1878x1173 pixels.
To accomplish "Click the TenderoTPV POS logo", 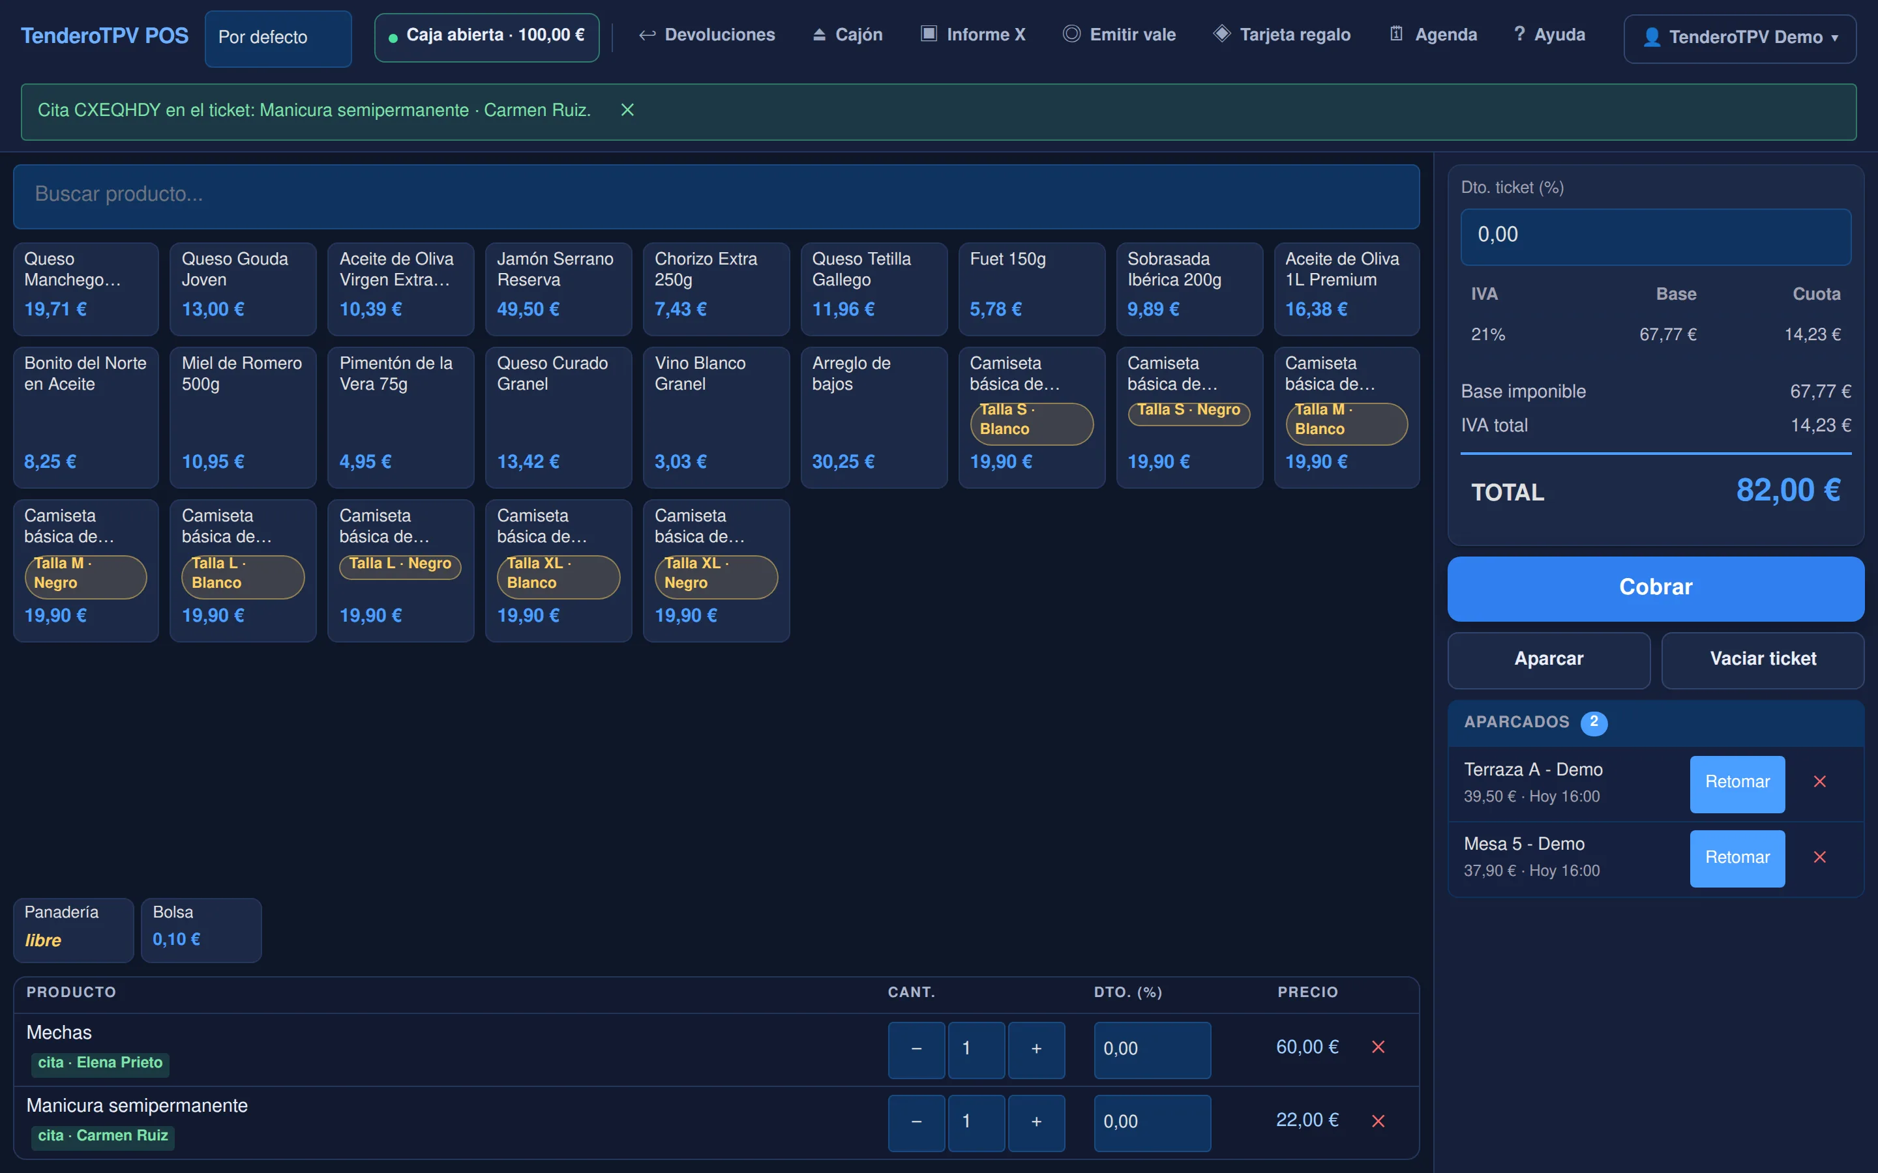I will coord(104,36).
